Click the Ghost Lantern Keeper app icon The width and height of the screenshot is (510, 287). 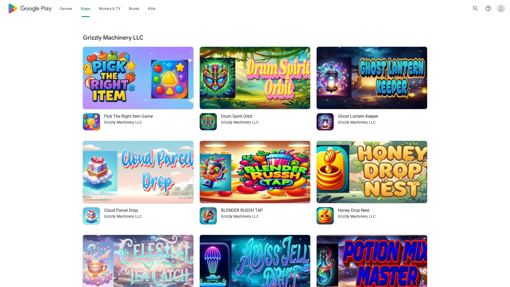click(x=325, y=122)
